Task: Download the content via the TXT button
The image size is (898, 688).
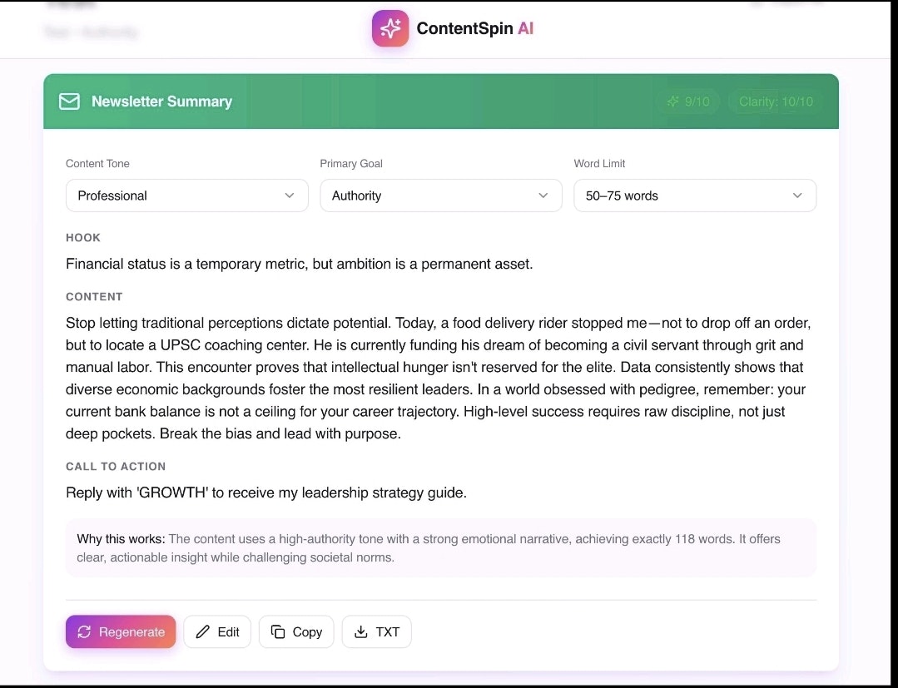Action: [x=377, y=631]
